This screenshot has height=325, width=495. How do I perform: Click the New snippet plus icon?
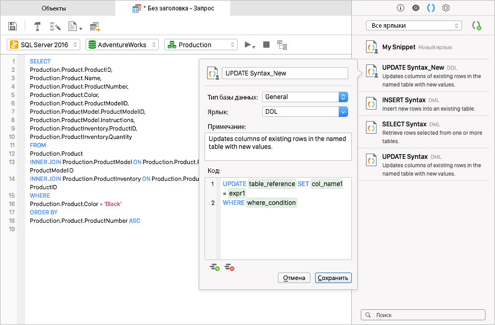click(x=476, y=26)
